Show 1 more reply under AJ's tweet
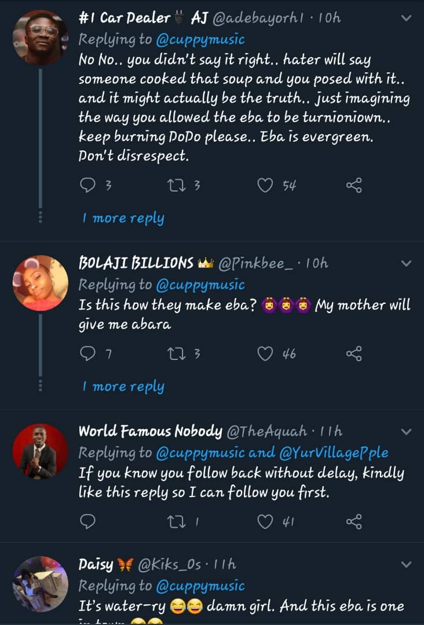This screenshot has width=424, height=625. pyautogui.click(x=123, y=218)
